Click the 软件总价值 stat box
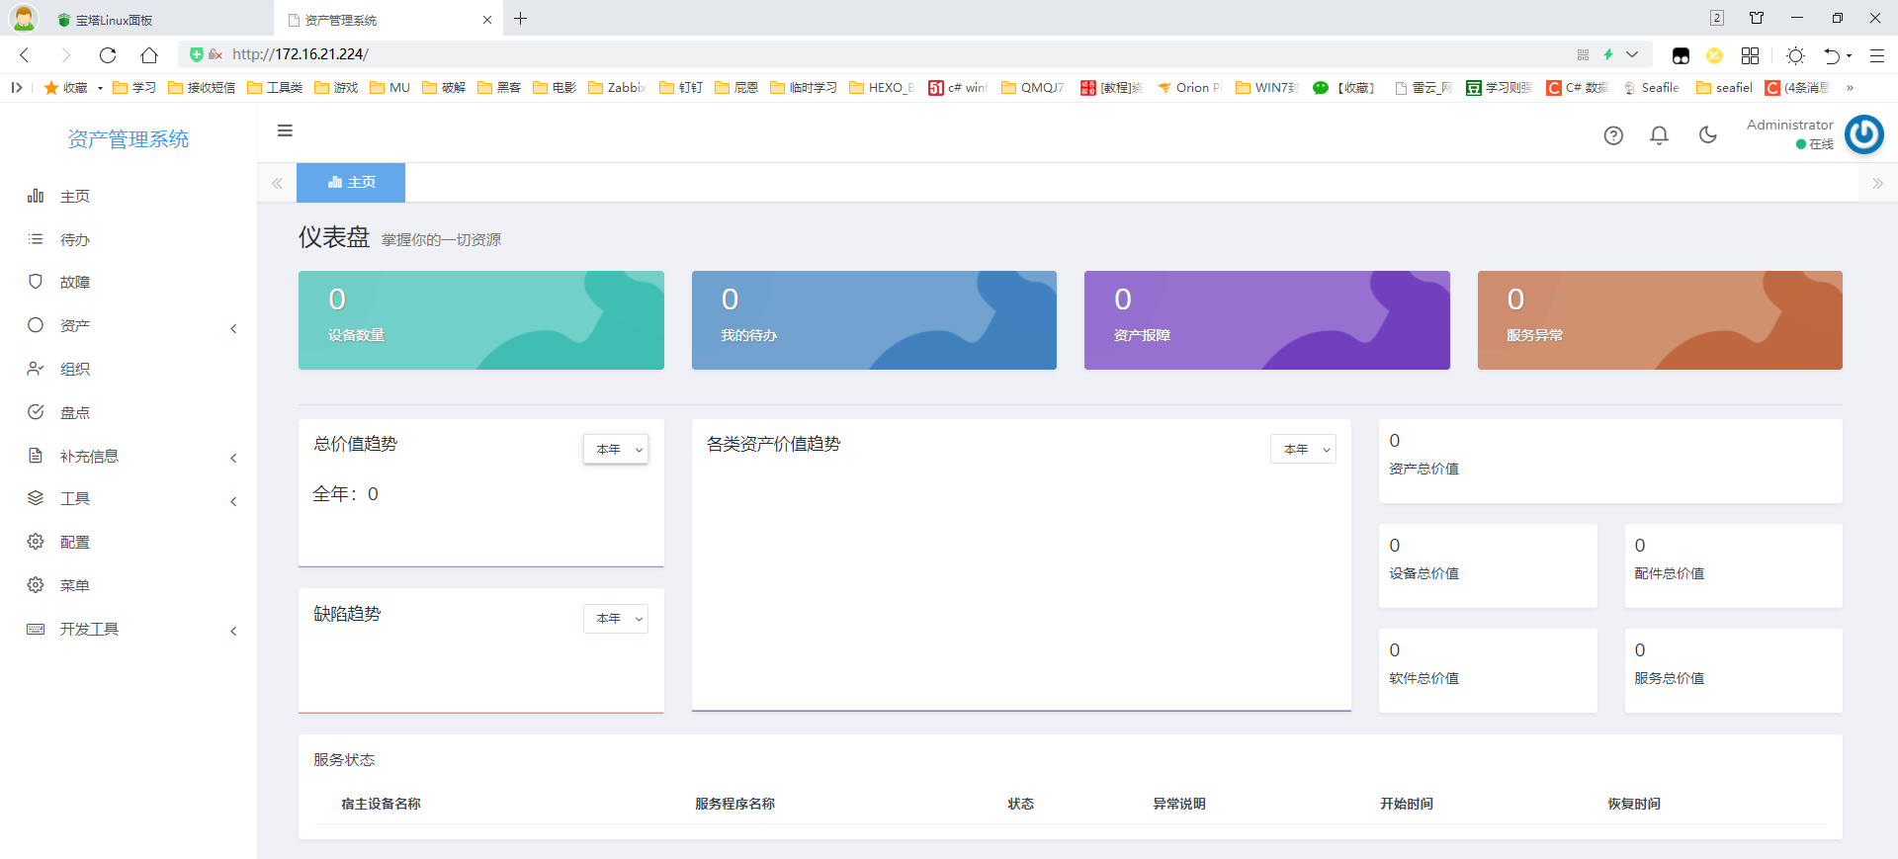 tap(1488, 670)
